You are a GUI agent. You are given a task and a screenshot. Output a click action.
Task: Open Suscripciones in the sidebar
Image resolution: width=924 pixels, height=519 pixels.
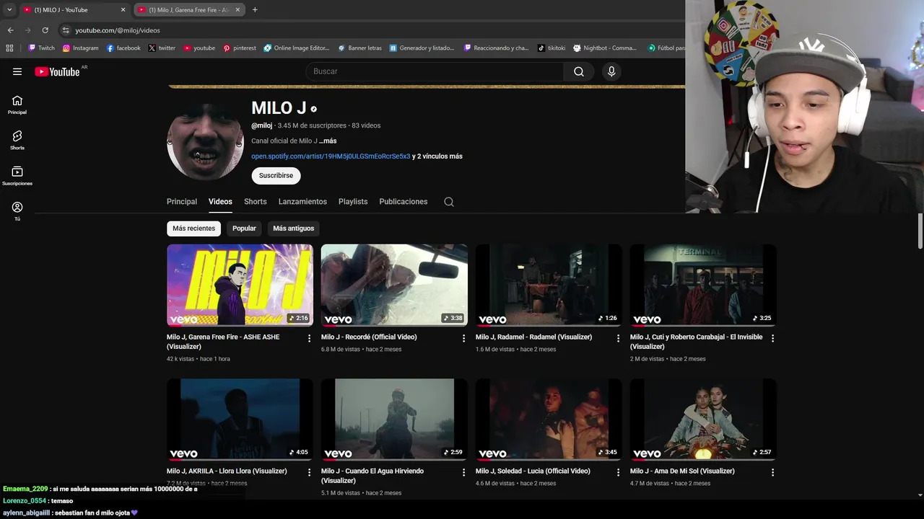[x=17, y=176]
